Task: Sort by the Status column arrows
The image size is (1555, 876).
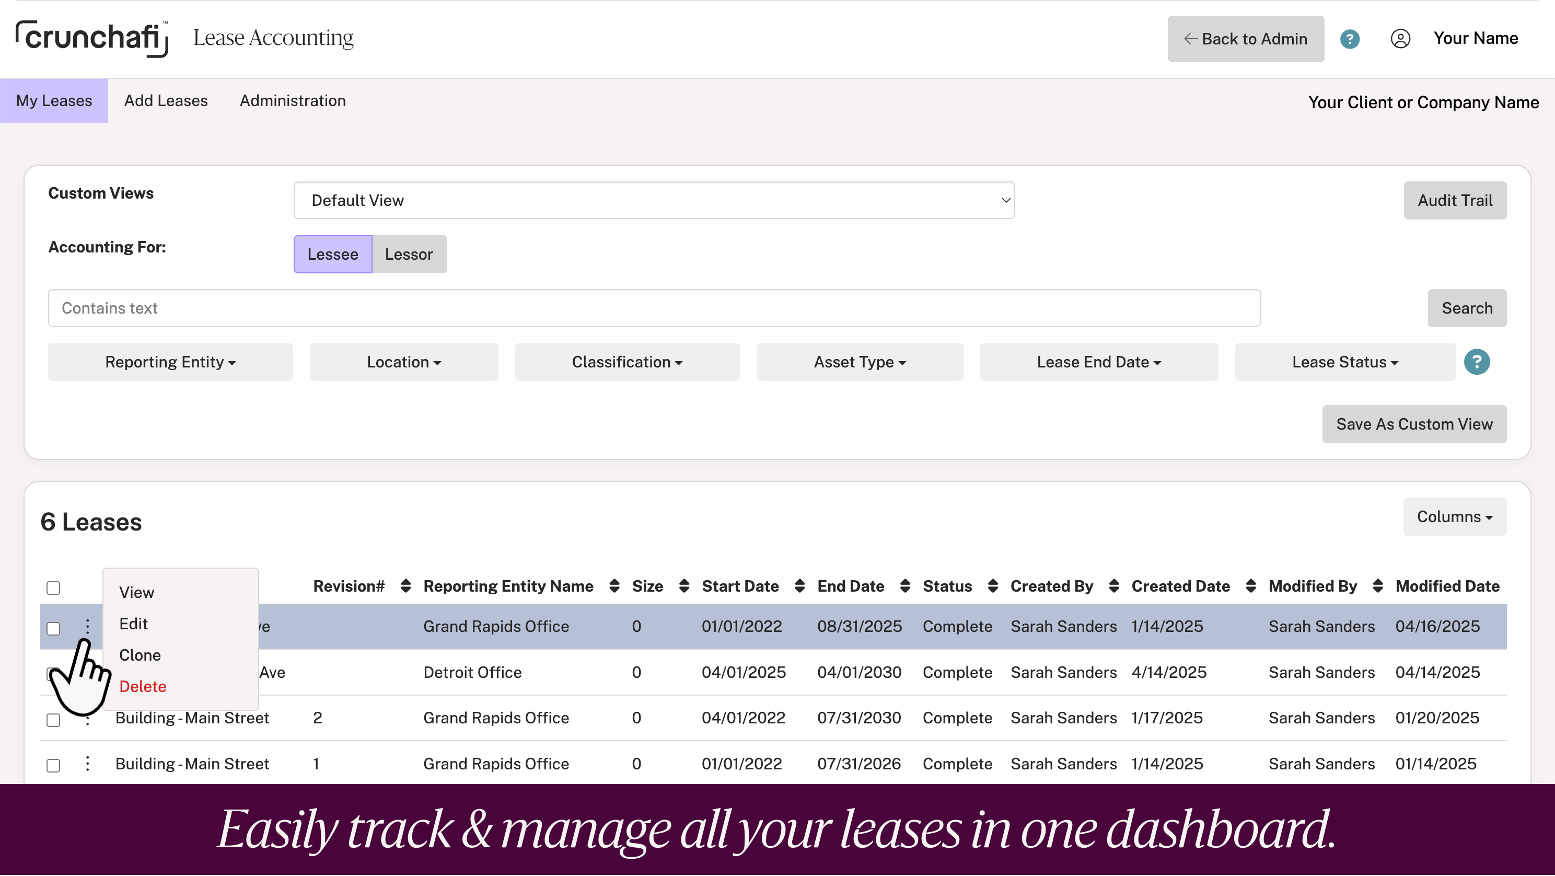Action: pos(992,586)
